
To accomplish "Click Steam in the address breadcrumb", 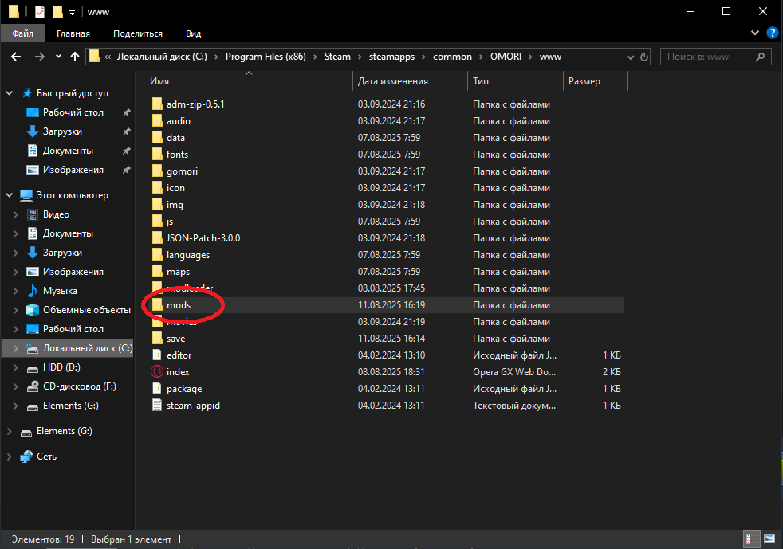I will click(337, 57).
